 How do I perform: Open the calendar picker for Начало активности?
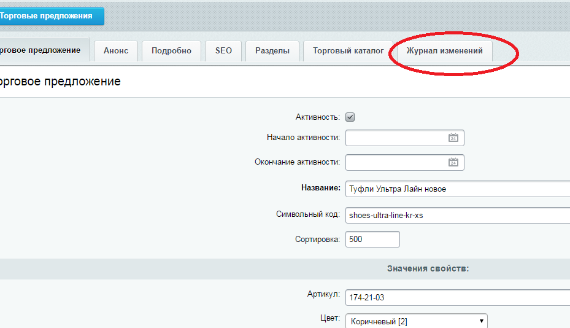point(453,138)
